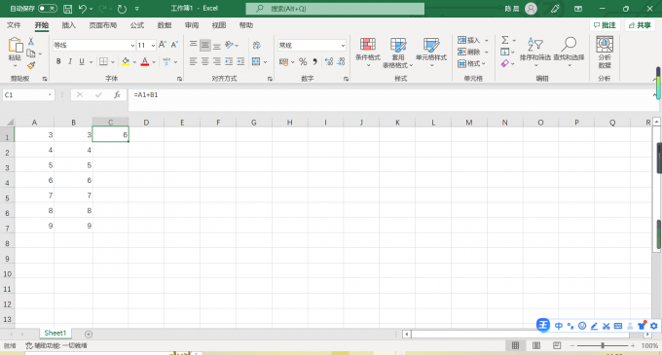Screen dimensions: 662x355
Task: Expand the Name Box dropdown arrow
Action: [50, 95]
